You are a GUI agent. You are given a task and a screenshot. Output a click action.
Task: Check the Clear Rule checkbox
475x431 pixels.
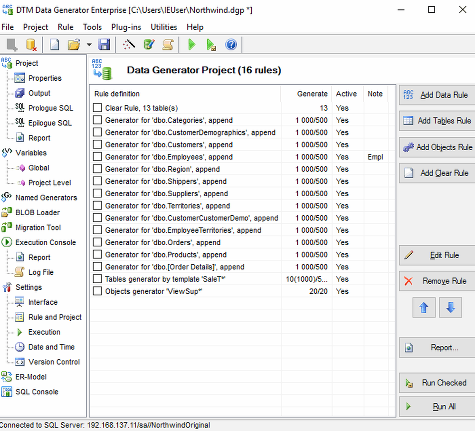point(97,108)
